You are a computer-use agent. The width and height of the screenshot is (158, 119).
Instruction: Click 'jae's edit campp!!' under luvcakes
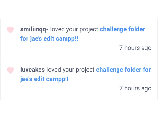[x=44, y=79]
